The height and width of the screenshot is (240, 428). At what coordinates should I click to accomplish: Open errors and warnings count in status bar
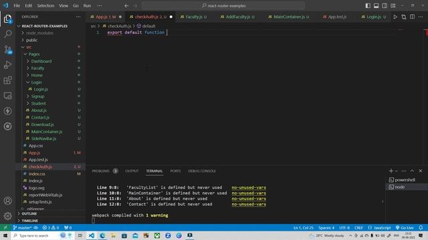(51, 227)
